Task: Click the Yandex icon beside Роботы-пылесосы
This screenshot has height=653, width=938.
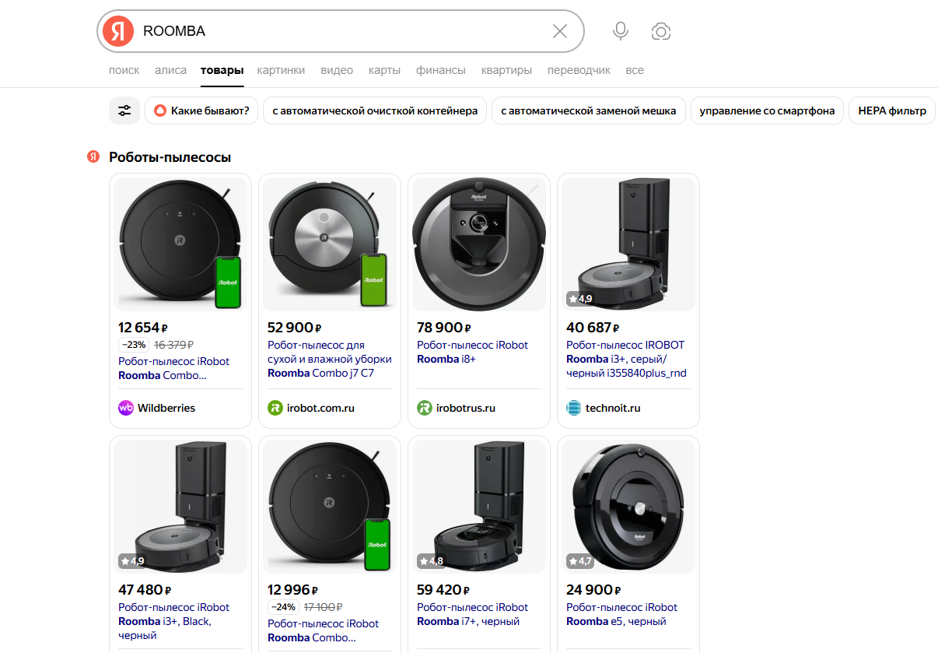Action: [x=93, y=157]
